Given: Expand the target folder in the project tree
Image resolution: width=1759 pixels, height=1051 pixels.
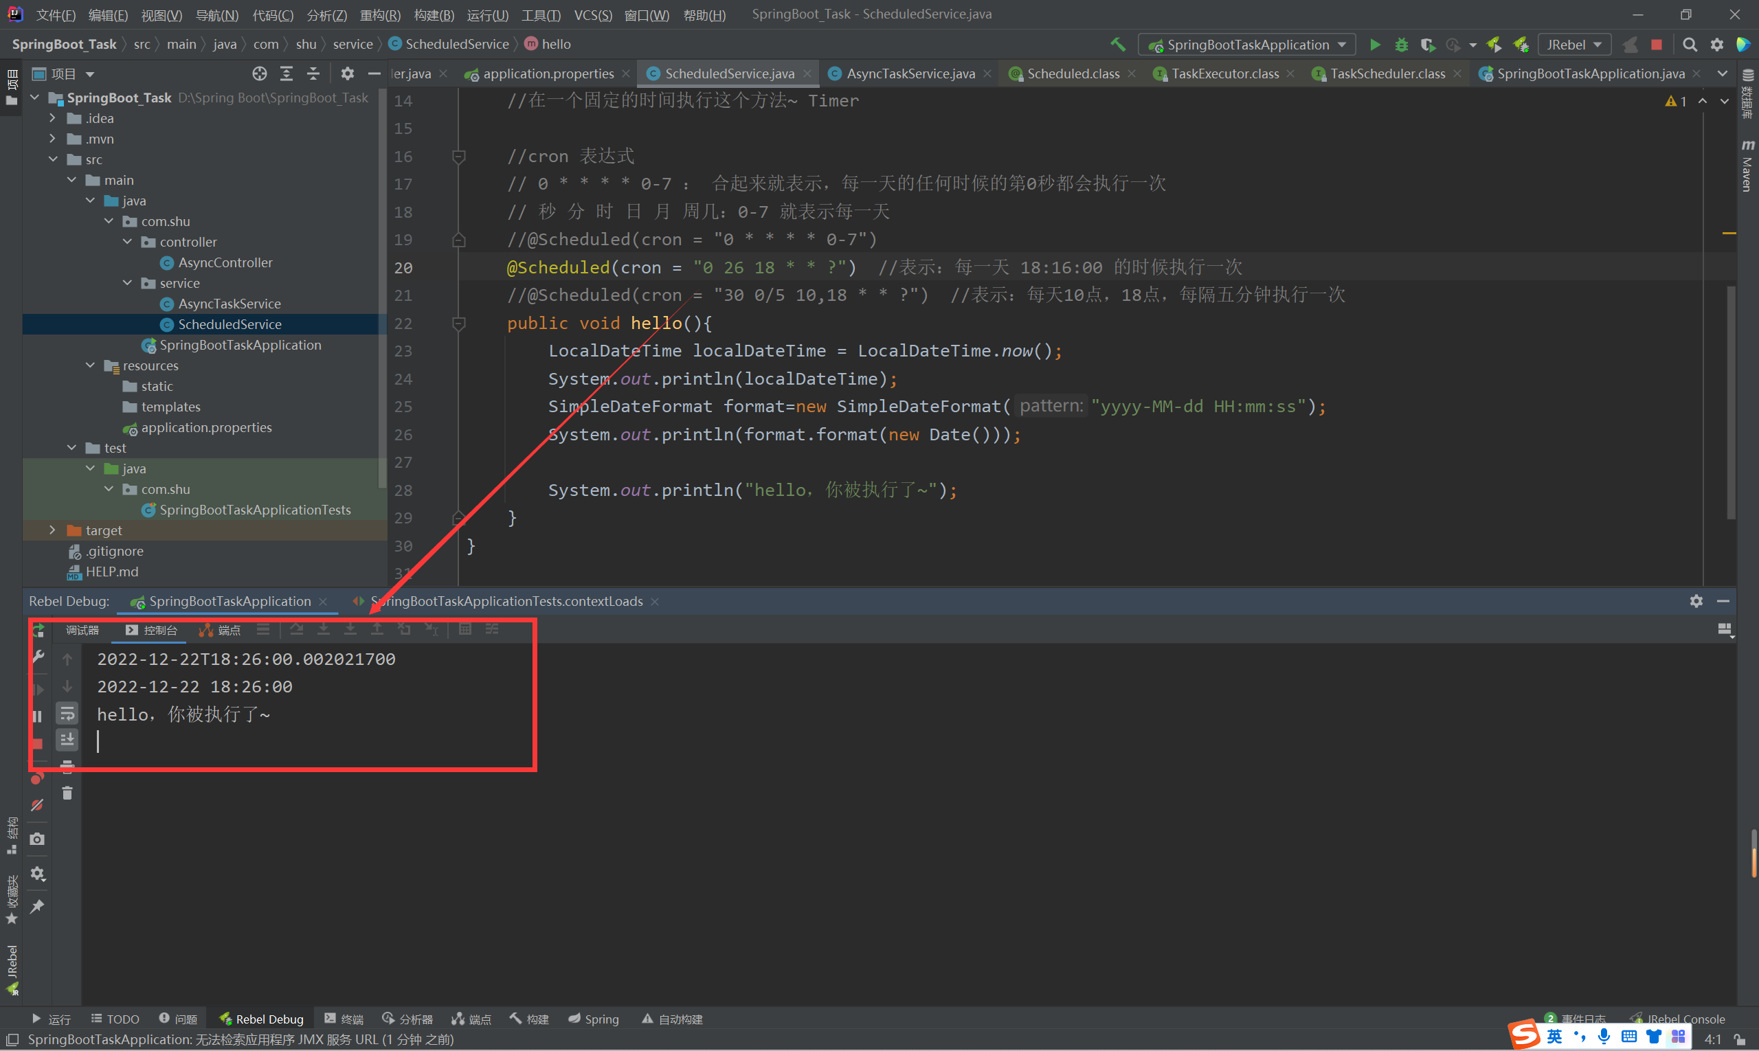Looking at the screenshot, I should pos(52,530).
